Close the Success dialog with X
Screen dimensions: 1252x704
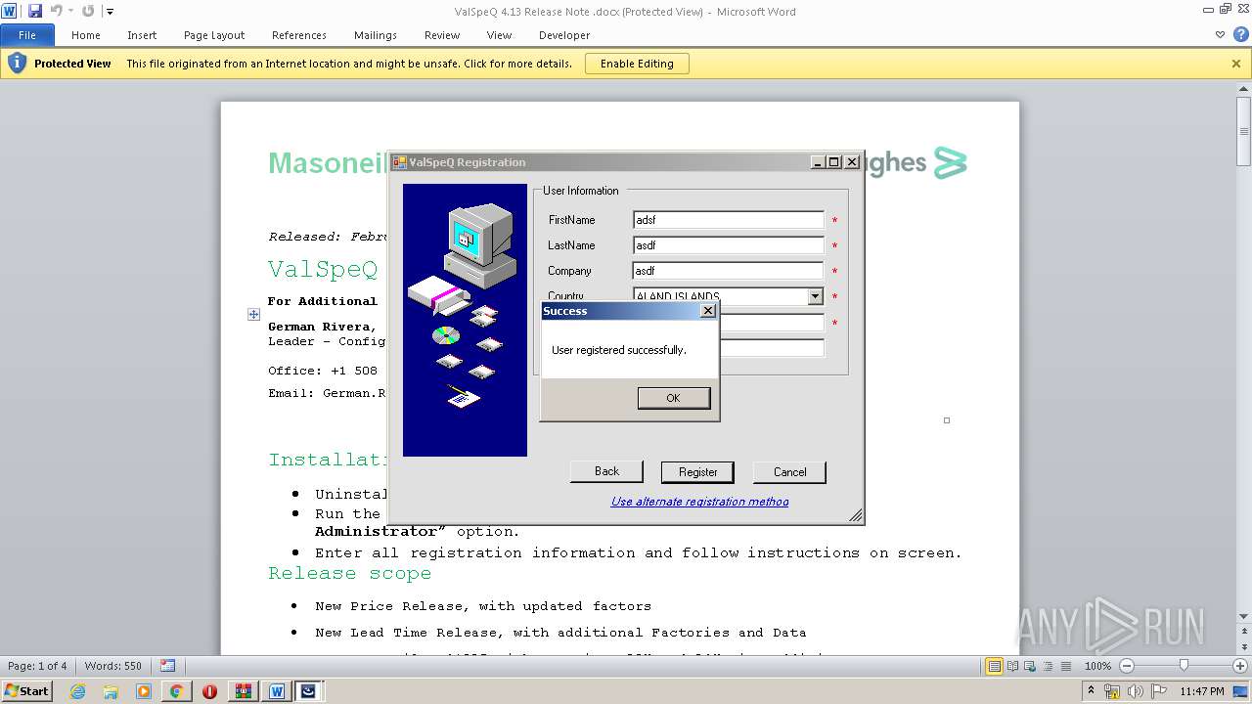tap(708, 311)
